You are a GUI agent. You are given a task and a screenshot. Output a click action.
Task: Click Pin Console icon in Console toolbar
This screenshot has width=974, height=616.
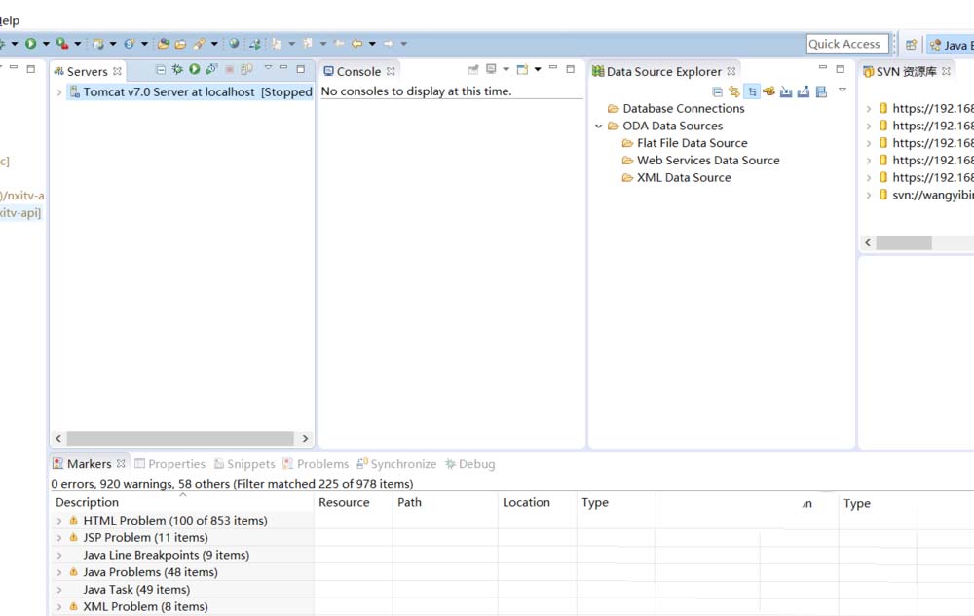pos(473,69)
